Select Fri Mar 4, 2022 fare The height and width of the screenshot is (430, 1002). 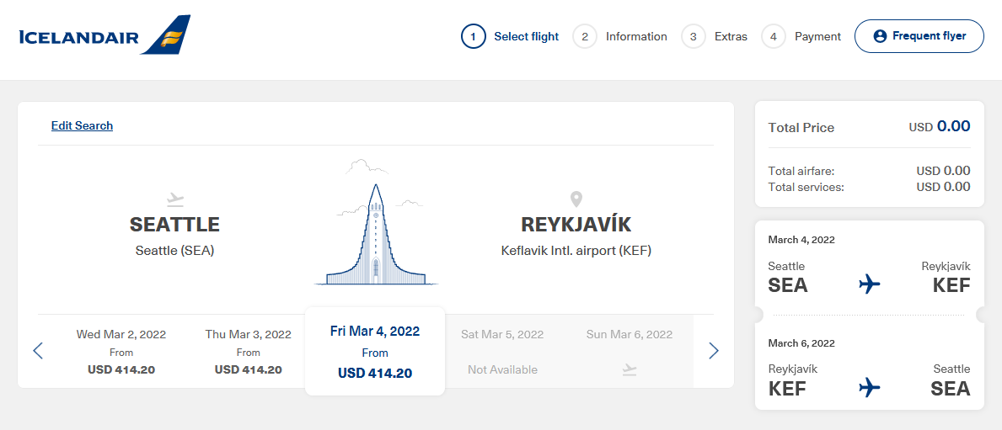[375, 352]
